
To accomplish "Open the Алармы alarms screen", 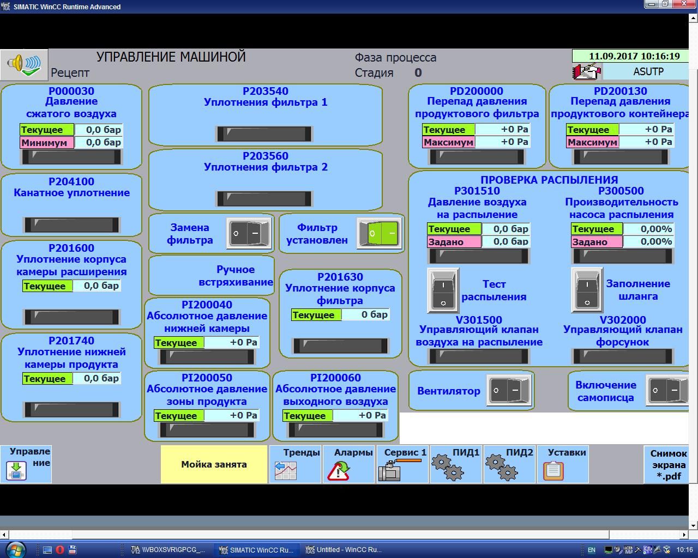I will point(348,464).
